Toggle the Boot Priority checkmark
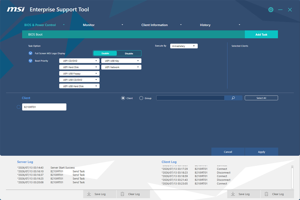The height and width of the screenshot is (200, 300). (30, 61)
